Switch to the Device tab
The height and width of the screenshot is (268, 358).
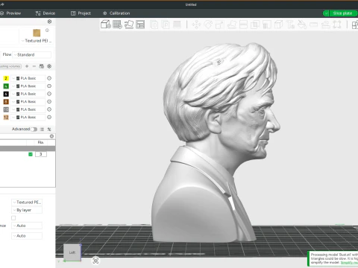45,13
